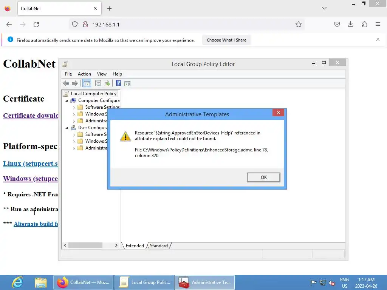
Task: Toggle Show/Hide Console Tree toolbar icon
Action: click(x=87, y=83)
